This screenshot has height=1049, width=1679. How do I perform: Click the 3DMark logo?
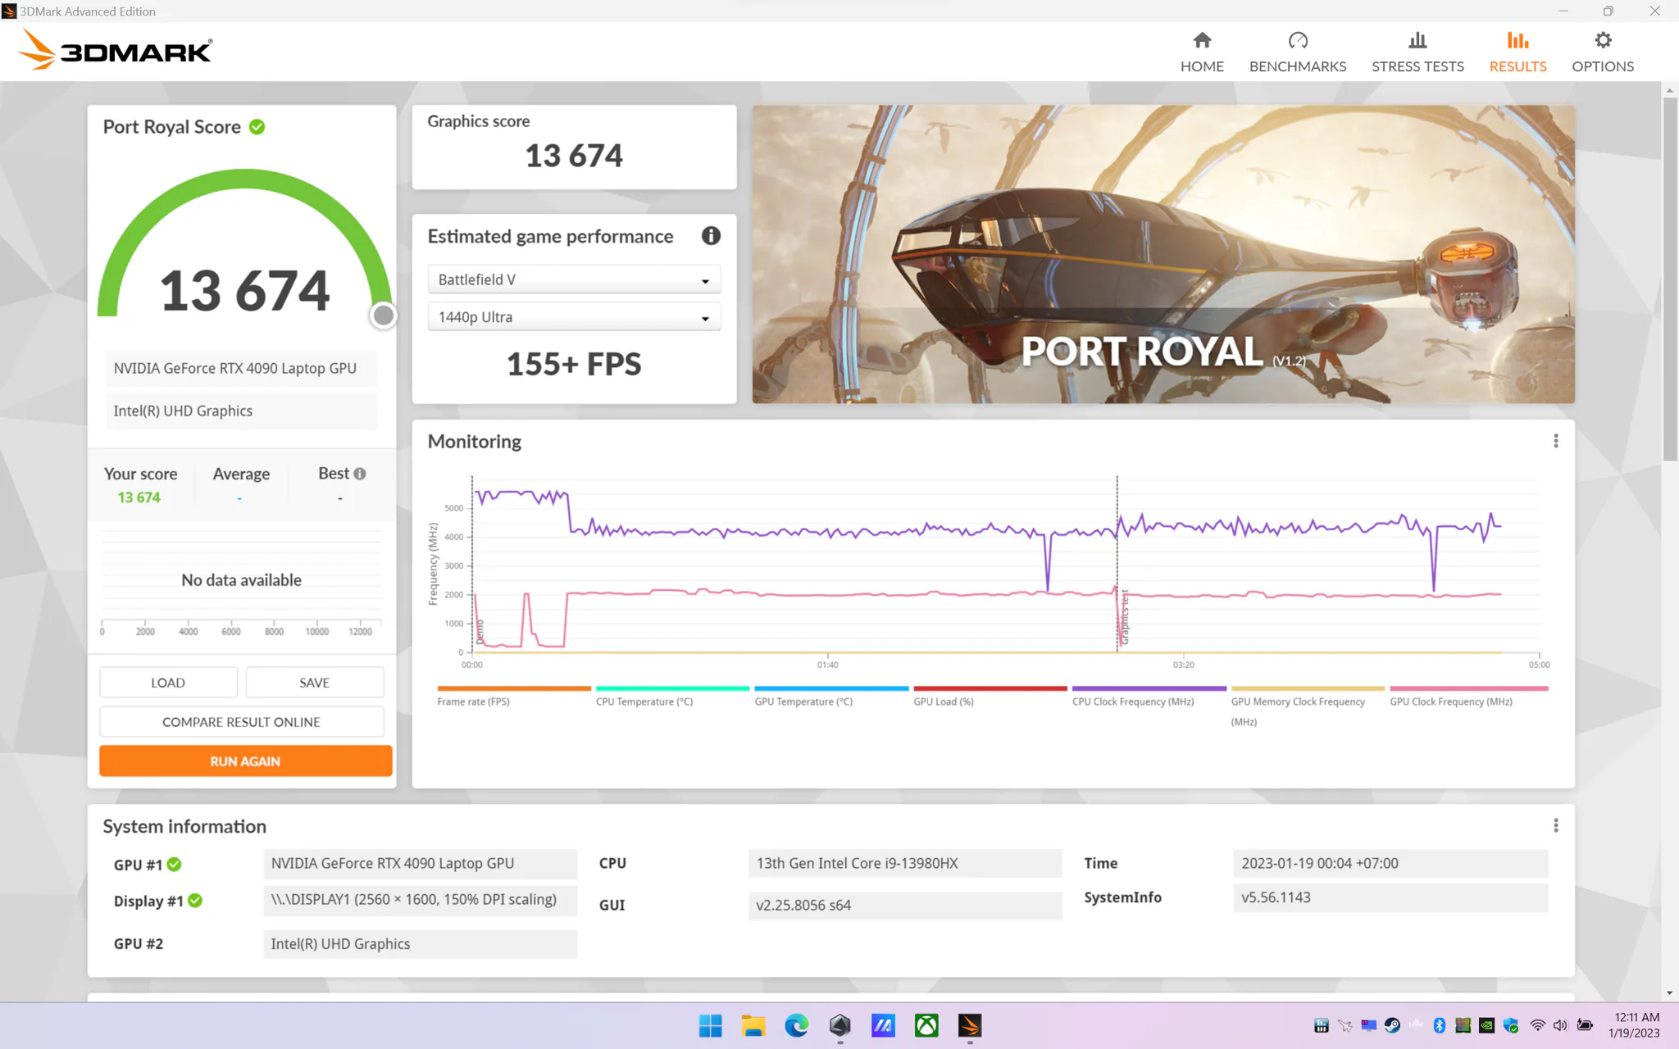115,50
